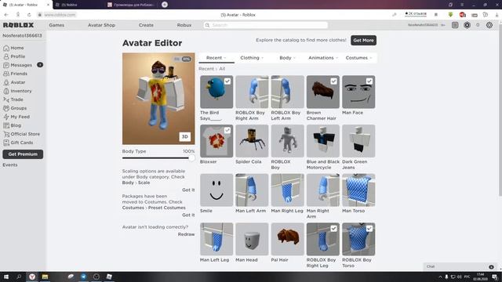Viewport: 502px width, 282px height.
Task: Click the Body Type slider handle
Action: click(191, 158)
